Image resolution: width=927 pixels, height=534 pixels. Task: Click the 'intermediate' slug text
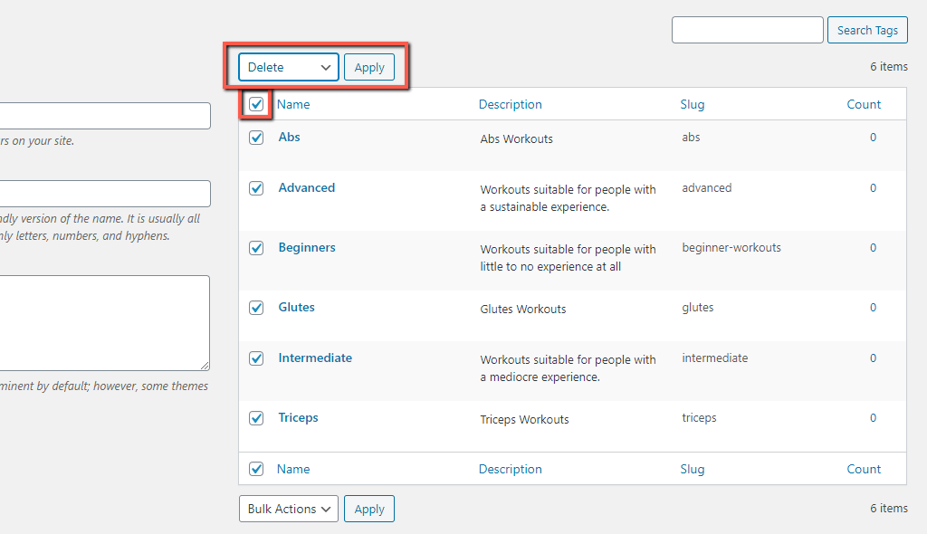tap(715, 358)
